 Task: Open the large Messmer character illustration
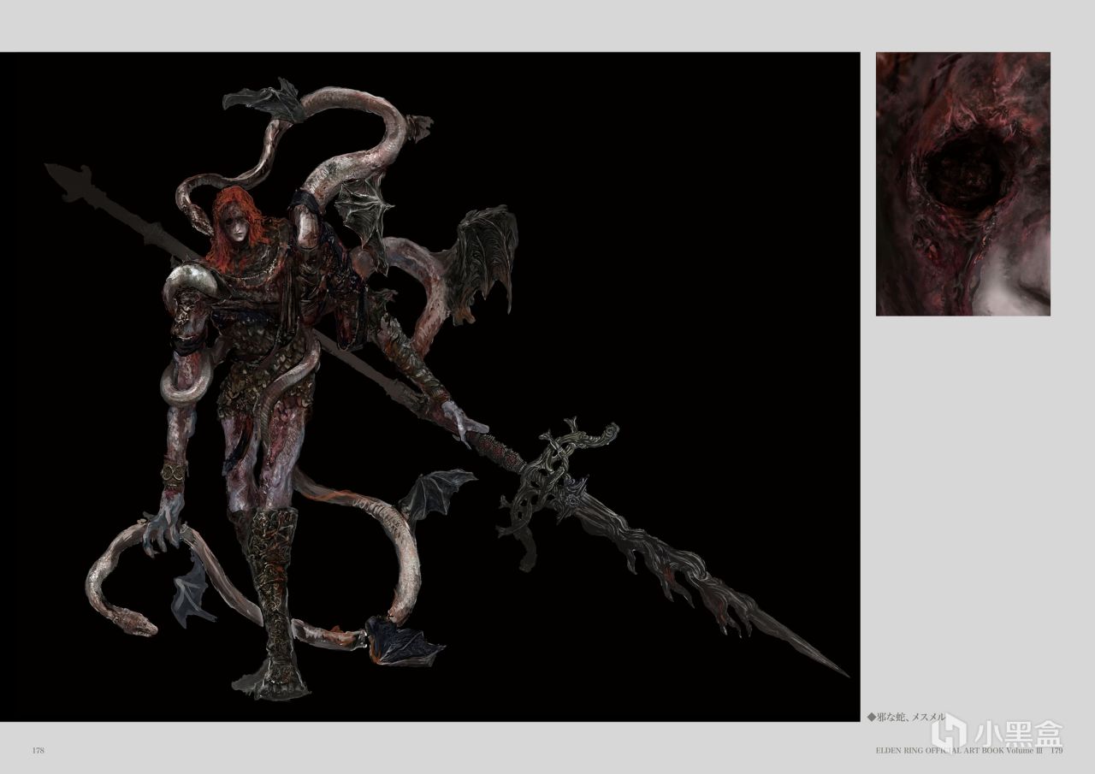click(x=429, y=387)
